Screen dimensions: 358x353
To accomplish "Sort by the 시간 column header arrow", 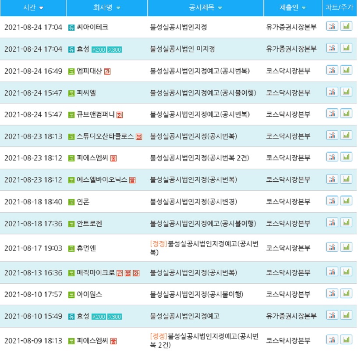I will (x=41, y=8).
